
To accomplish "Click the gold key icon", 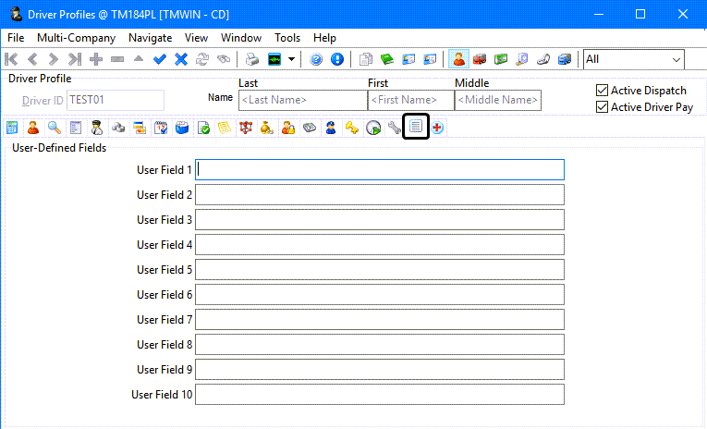I will click(x=352, y=128).
